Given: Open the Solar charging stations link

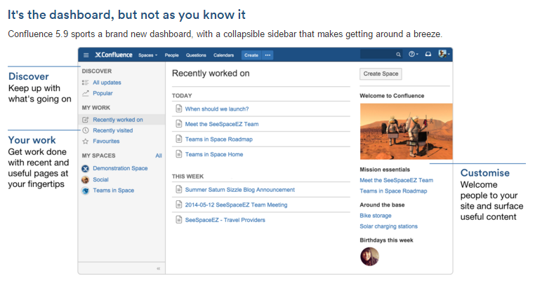Looking at the screenshot, I should coord(388,226).
